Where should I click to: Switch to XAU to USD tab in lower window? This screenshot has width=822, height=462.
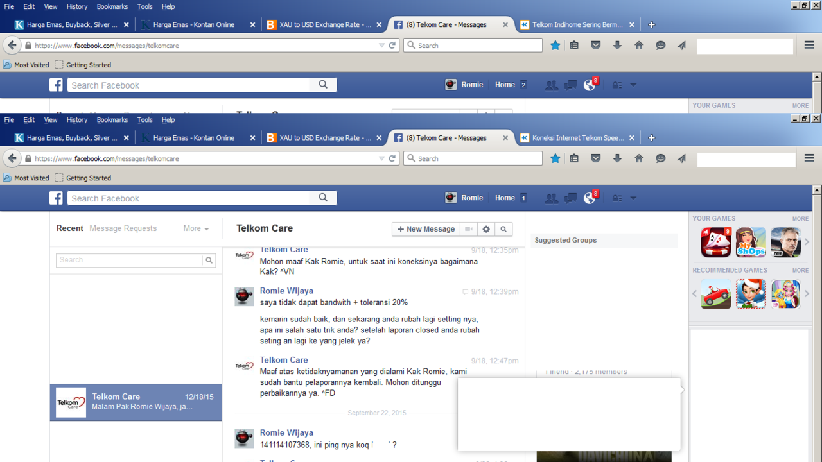tap(325, 138)
